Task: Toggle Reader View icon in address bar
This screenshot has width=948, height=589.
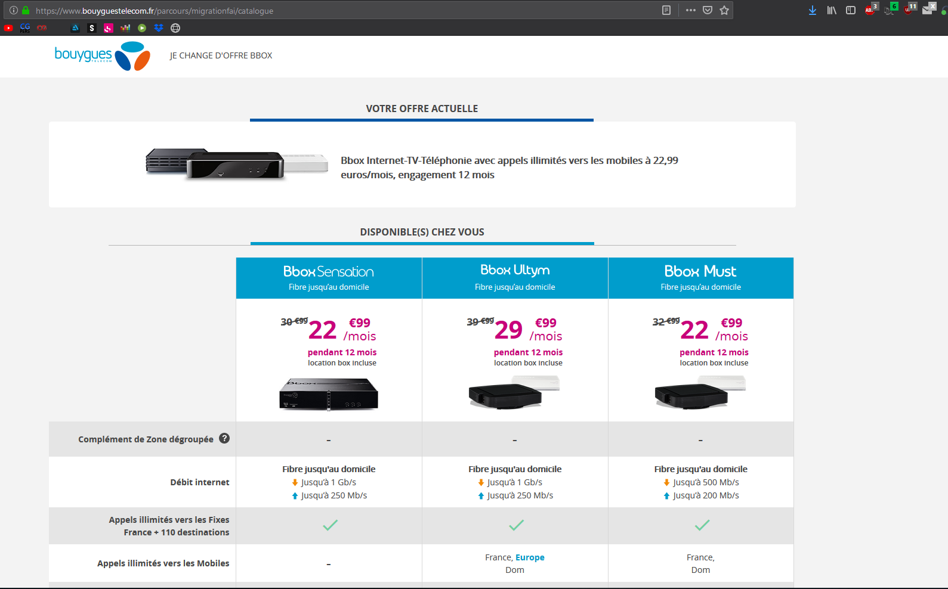Action: click(666, 10)
